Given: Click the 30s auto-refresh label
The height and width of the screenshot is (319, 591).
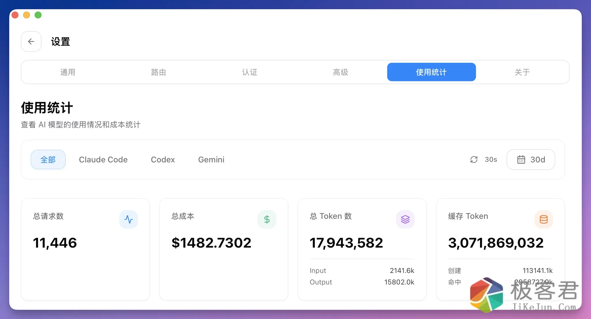Looking at the screenshot, I should point(491,159).
